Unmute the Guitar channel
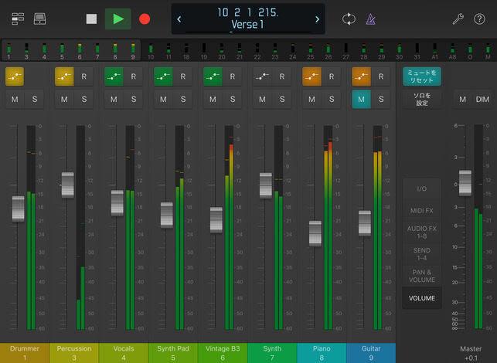The height and width of the screenshot is (363, 497). (x=361, y=99)
